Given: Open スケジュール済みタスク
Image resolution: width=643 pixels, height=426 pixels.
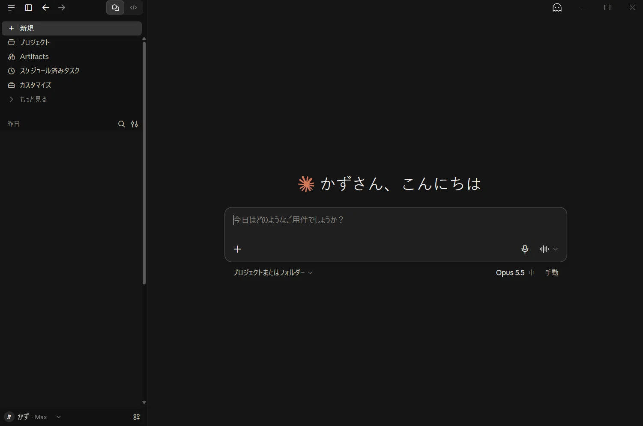Looking at the screenshot, I should tap(72, 71).
